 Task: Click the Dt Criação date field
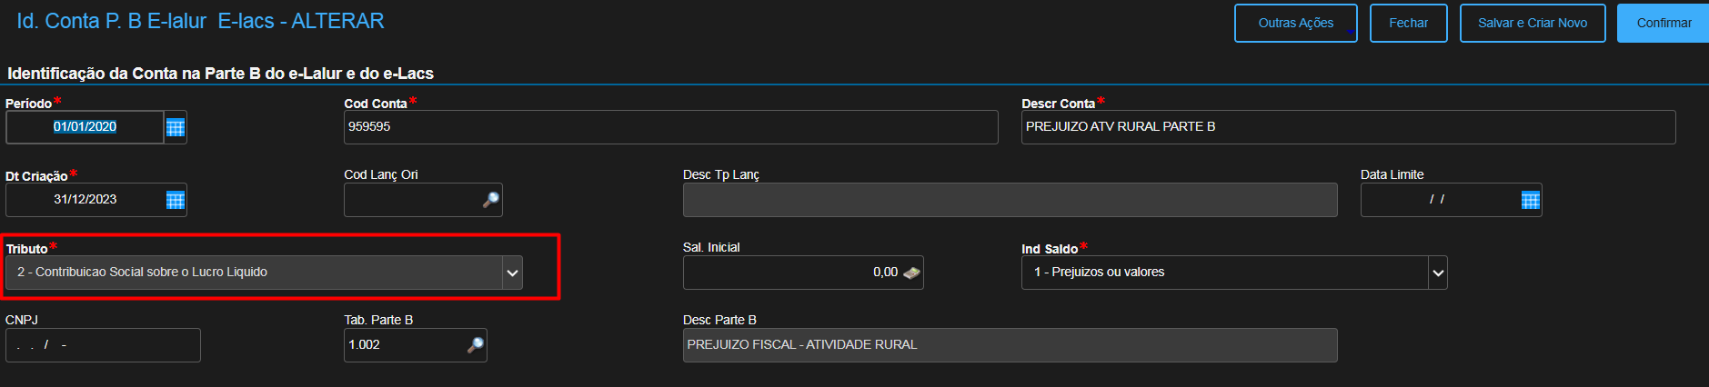pos(85,200)
